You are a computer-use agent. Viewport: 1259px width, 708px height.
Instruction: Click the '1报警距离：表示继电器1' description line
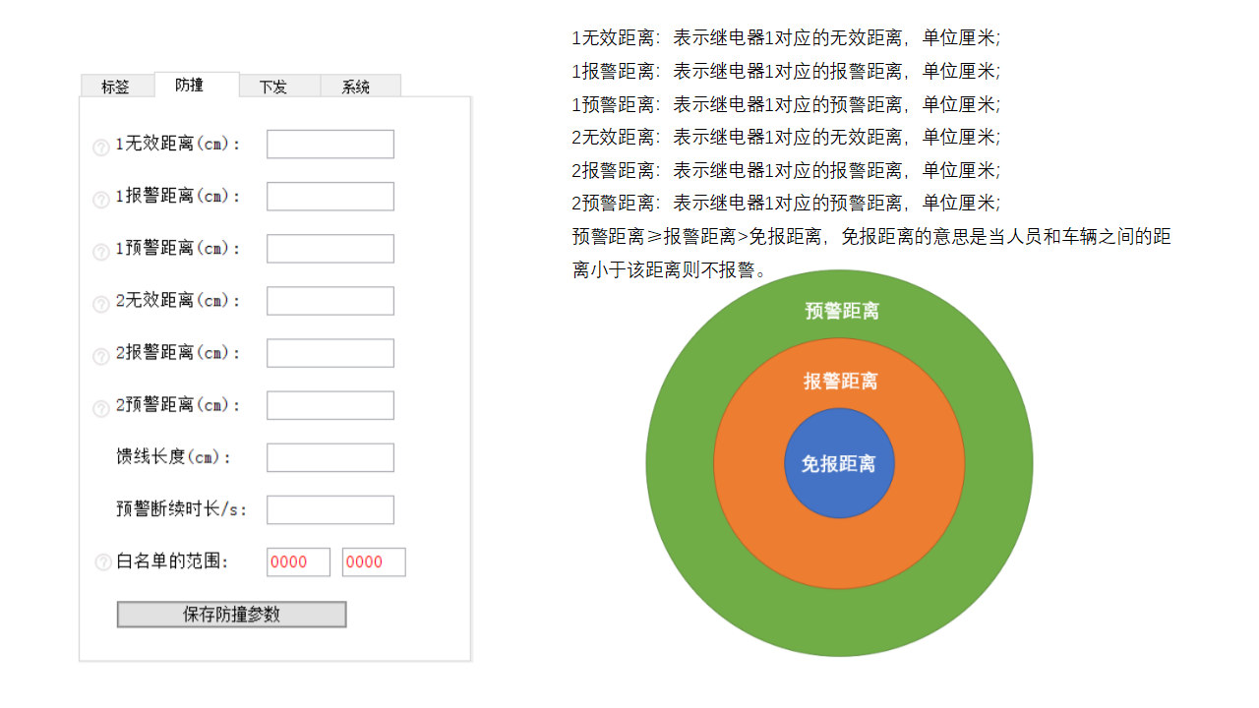click(786, 71)
